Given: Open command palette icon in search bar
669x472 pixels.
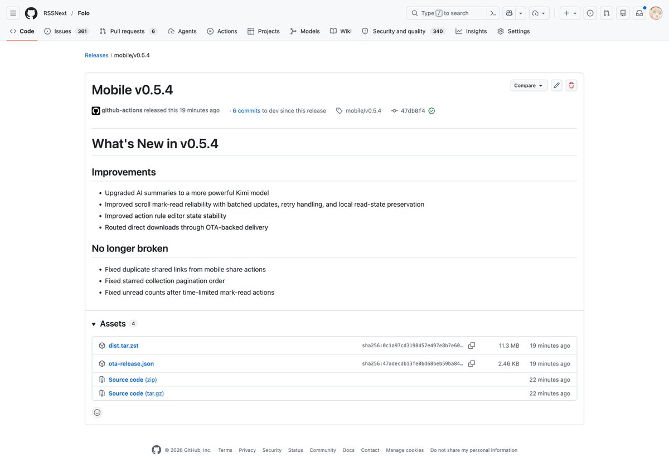Looking at the screenshot, I should click(x=493, y=13).
